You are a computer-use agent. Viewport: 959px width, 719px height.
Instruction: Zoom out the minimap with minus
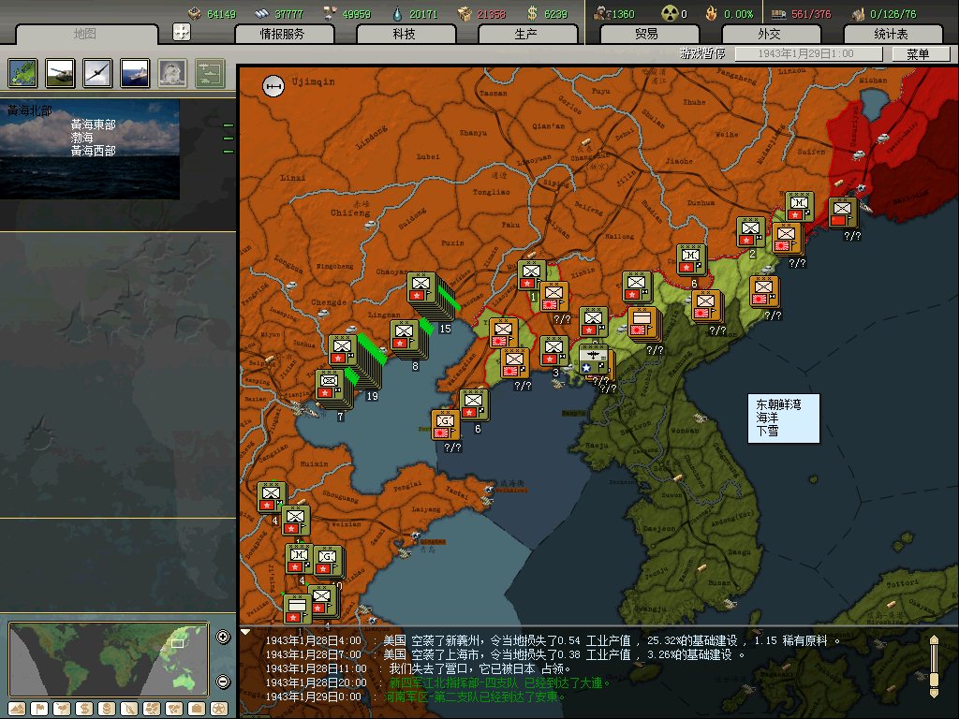tap(223, 682)
